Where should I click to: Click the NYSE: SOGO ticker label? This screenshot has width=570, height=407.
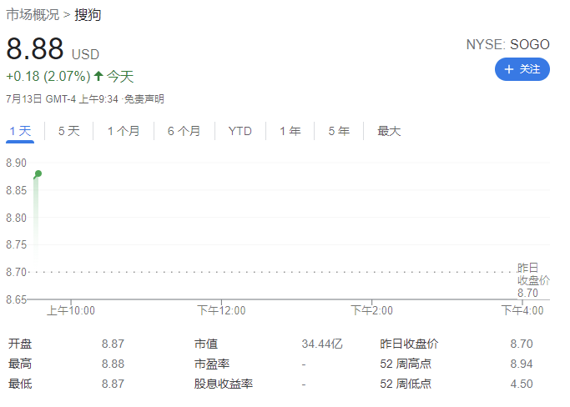[x=508, y=44]
